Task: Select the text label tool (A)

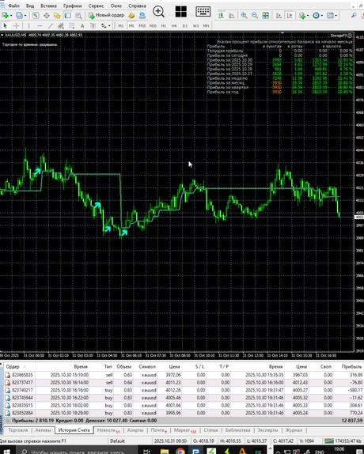Action: pyautogui.click(x=82, y=26)
